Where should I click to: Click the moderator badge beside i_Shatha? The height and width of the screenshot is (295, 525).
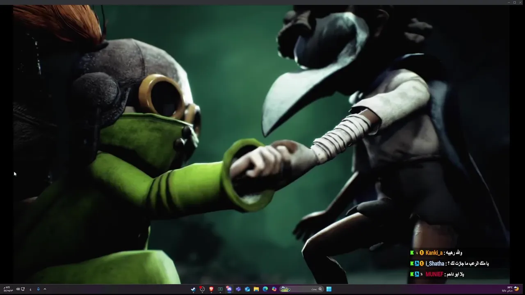pos(417,263)
